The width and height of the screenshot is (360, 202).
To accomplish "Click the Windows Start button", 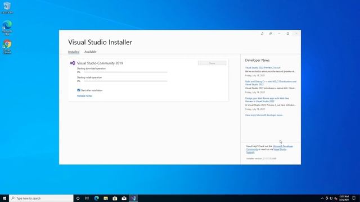I will coord(4,198).
